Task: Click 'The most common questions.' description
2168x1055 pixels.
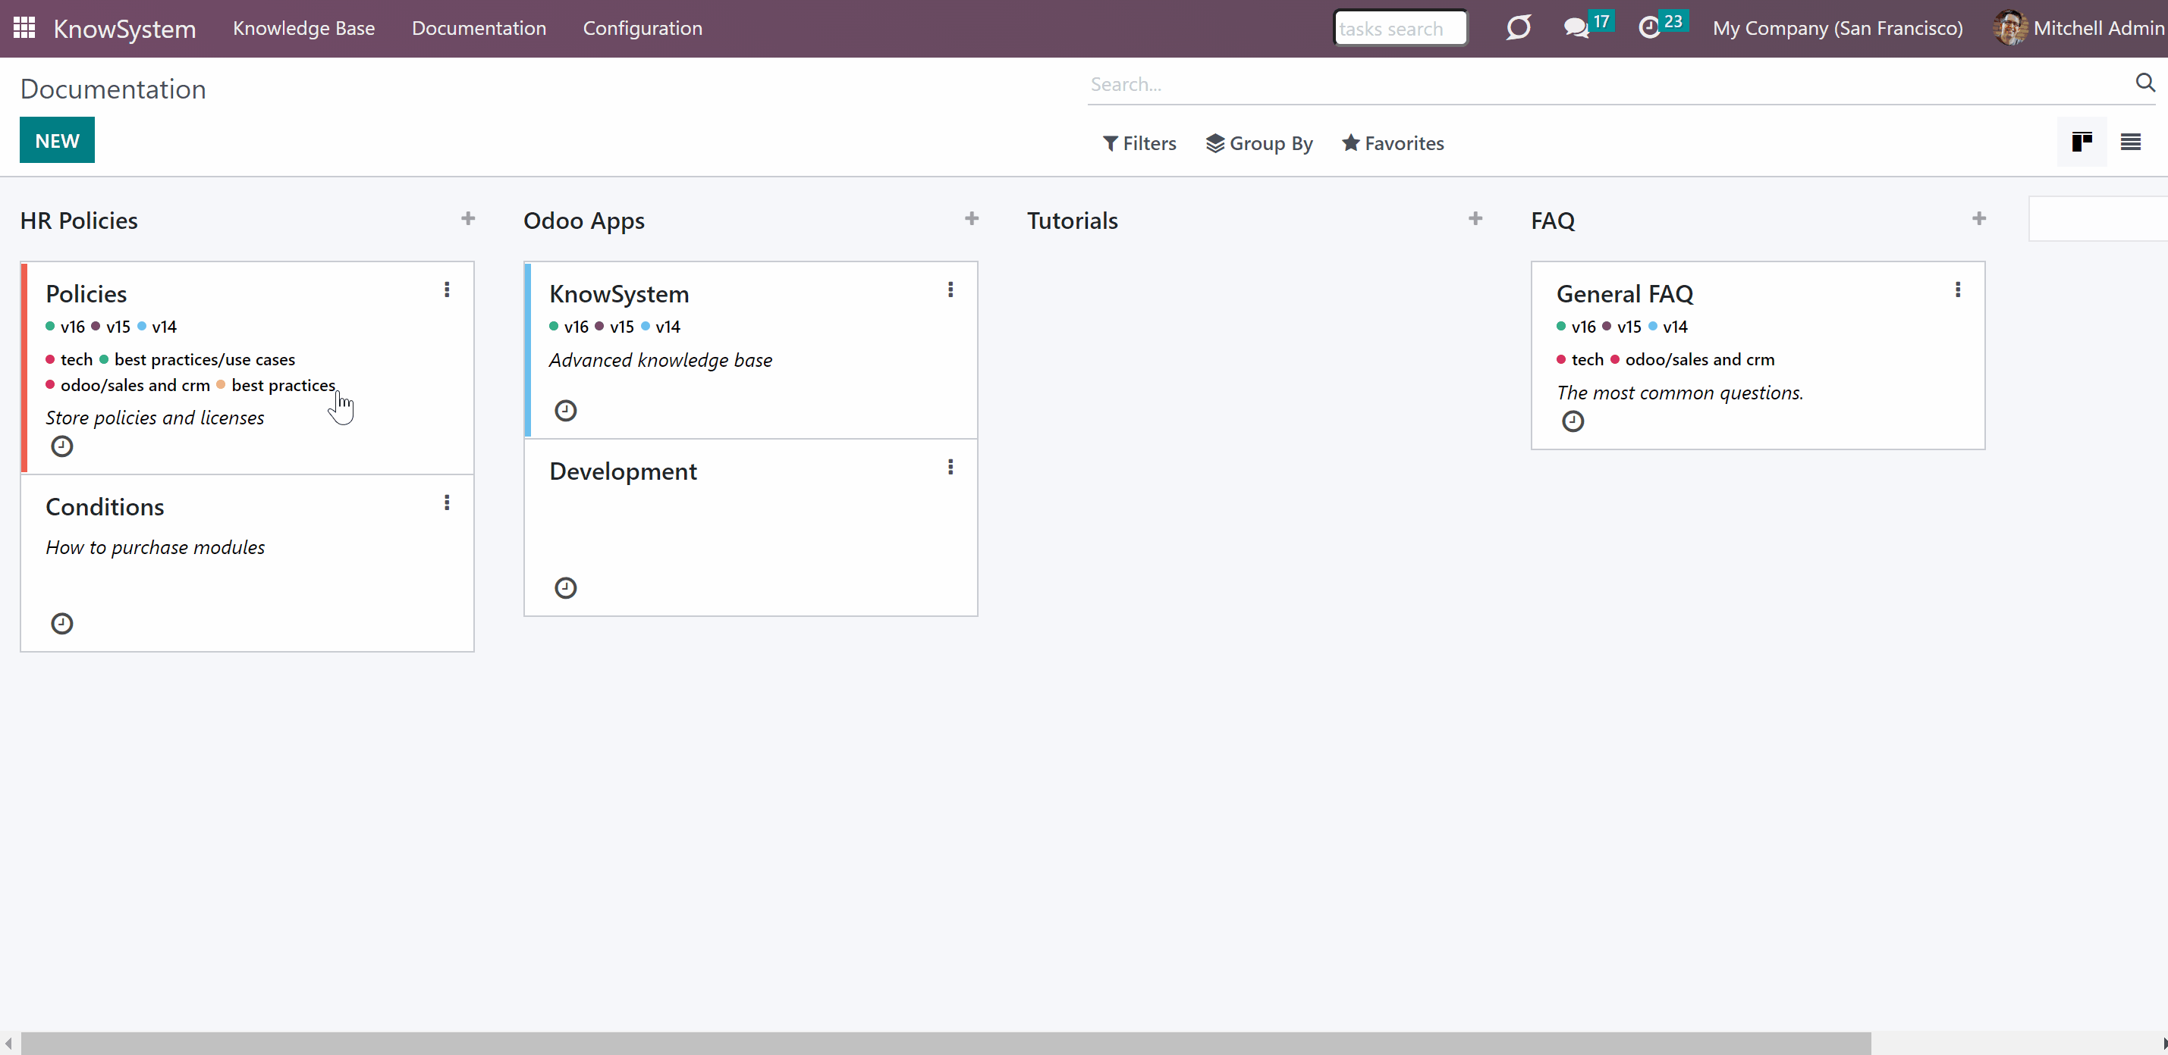Action: (x=1680, y=393)
